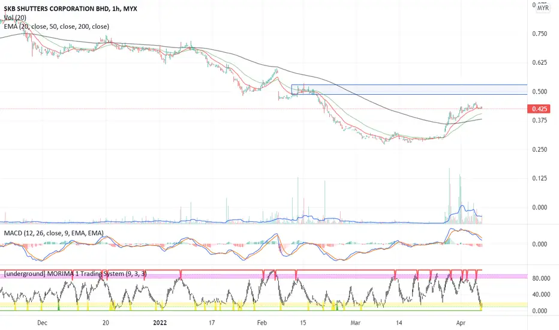Click the 15 date label on time axis
Image resolution: width=559 pixels, height=330 pixels.
tap(303, 323)
